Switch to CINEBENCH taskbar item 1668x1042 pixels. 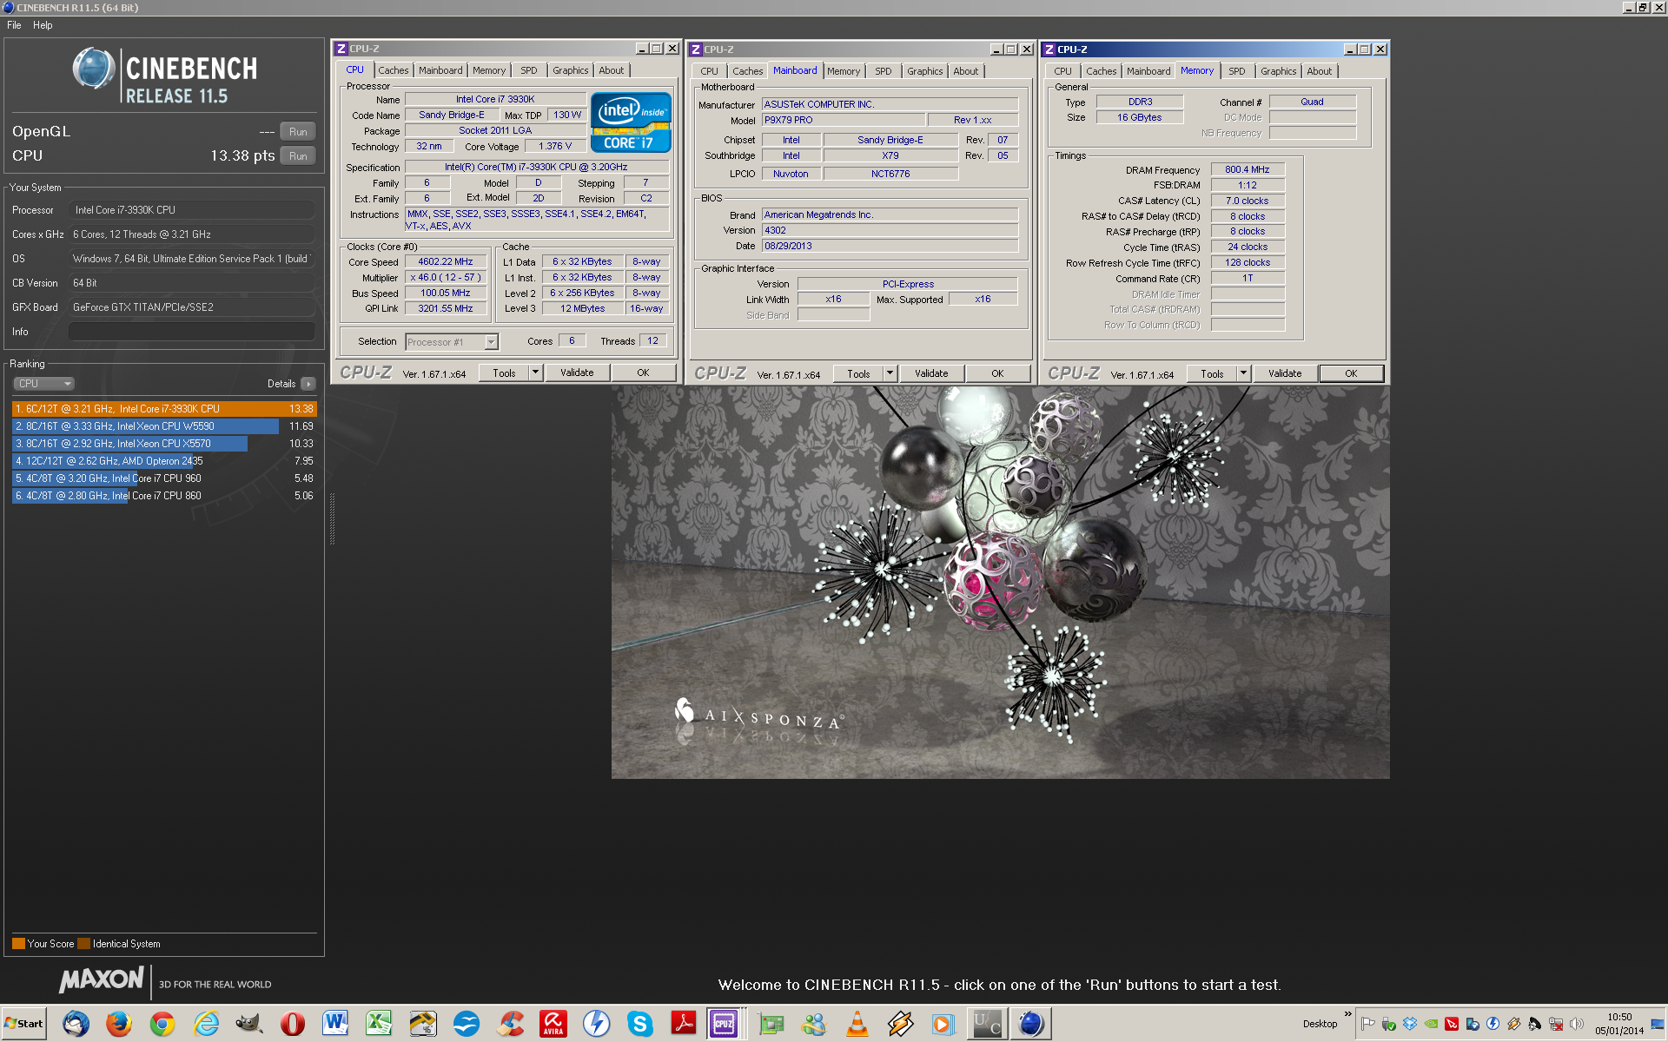coord(1031,1024)
